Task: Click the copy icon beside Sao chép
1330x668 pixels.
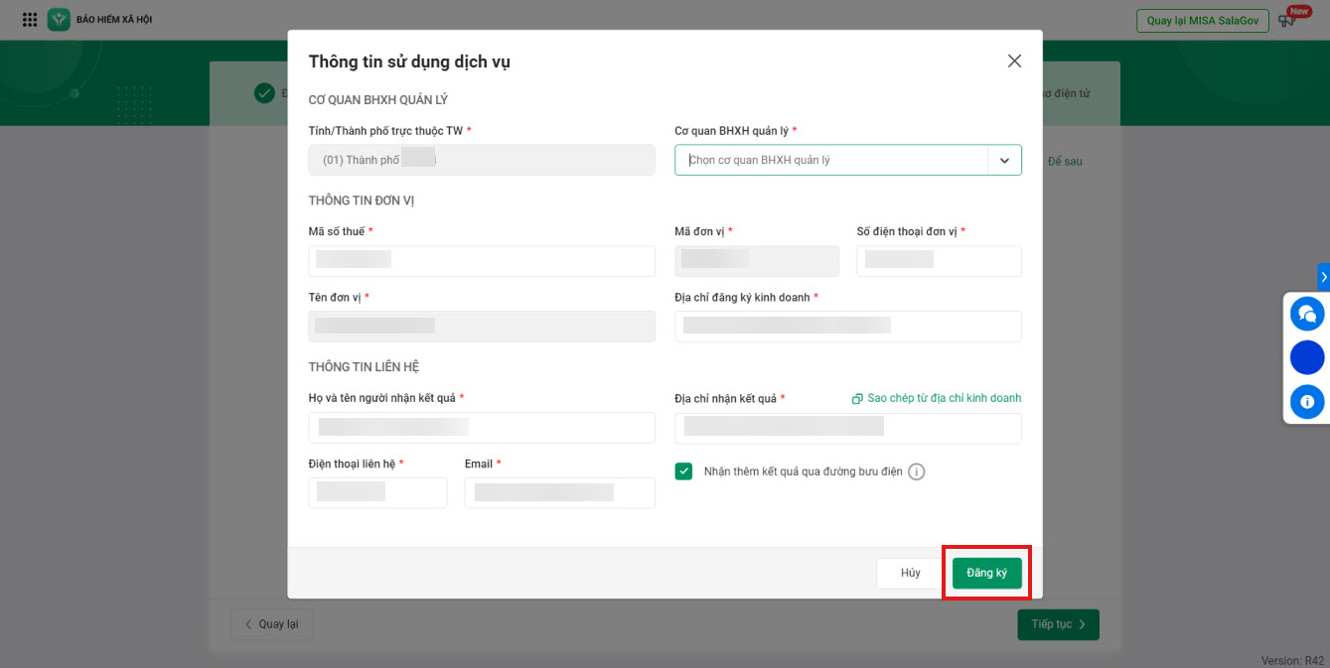Action: pyautogui.click(x=857, y=399)
